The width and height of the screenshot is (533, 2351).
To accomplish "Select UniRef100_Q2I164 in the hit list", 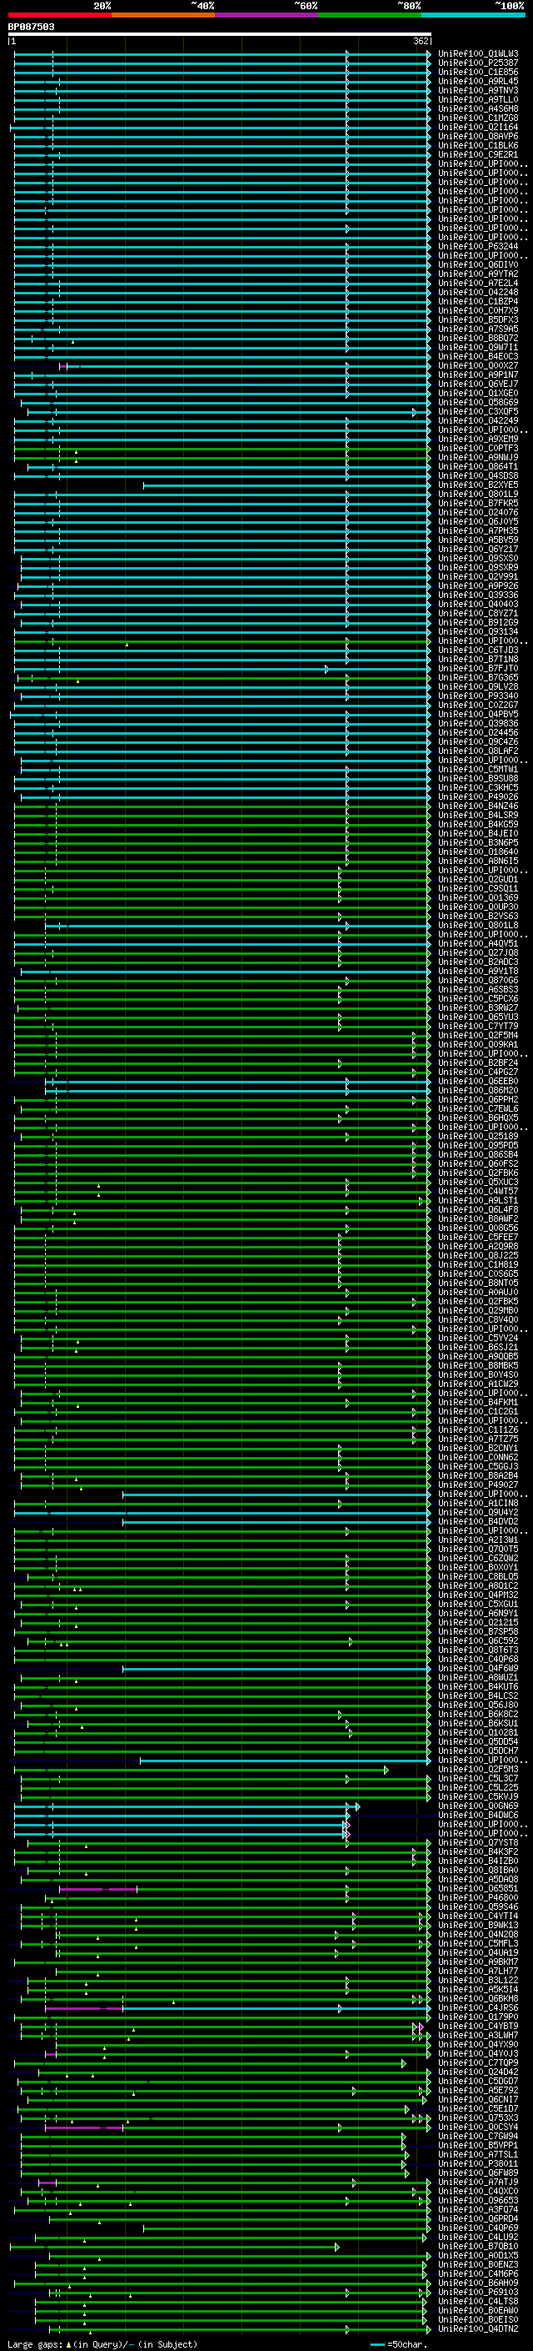I will (477, 127).
